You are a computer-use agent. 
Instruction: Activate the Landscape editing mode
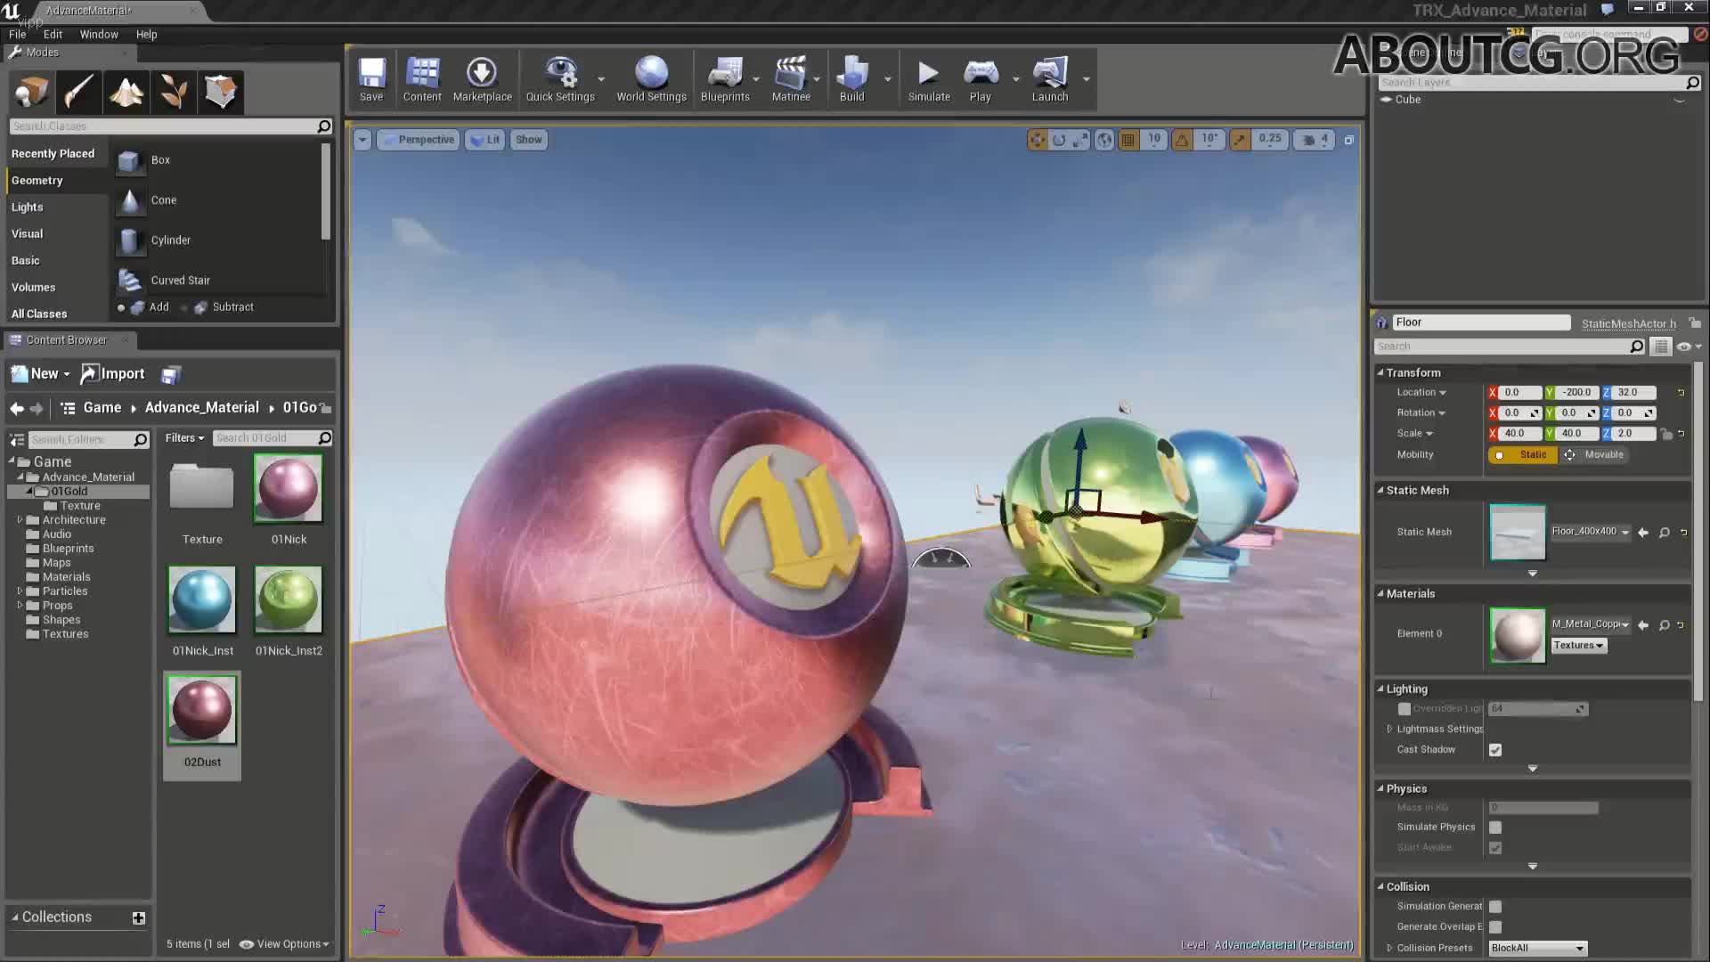pyautogui.click(x=126, y=92)
